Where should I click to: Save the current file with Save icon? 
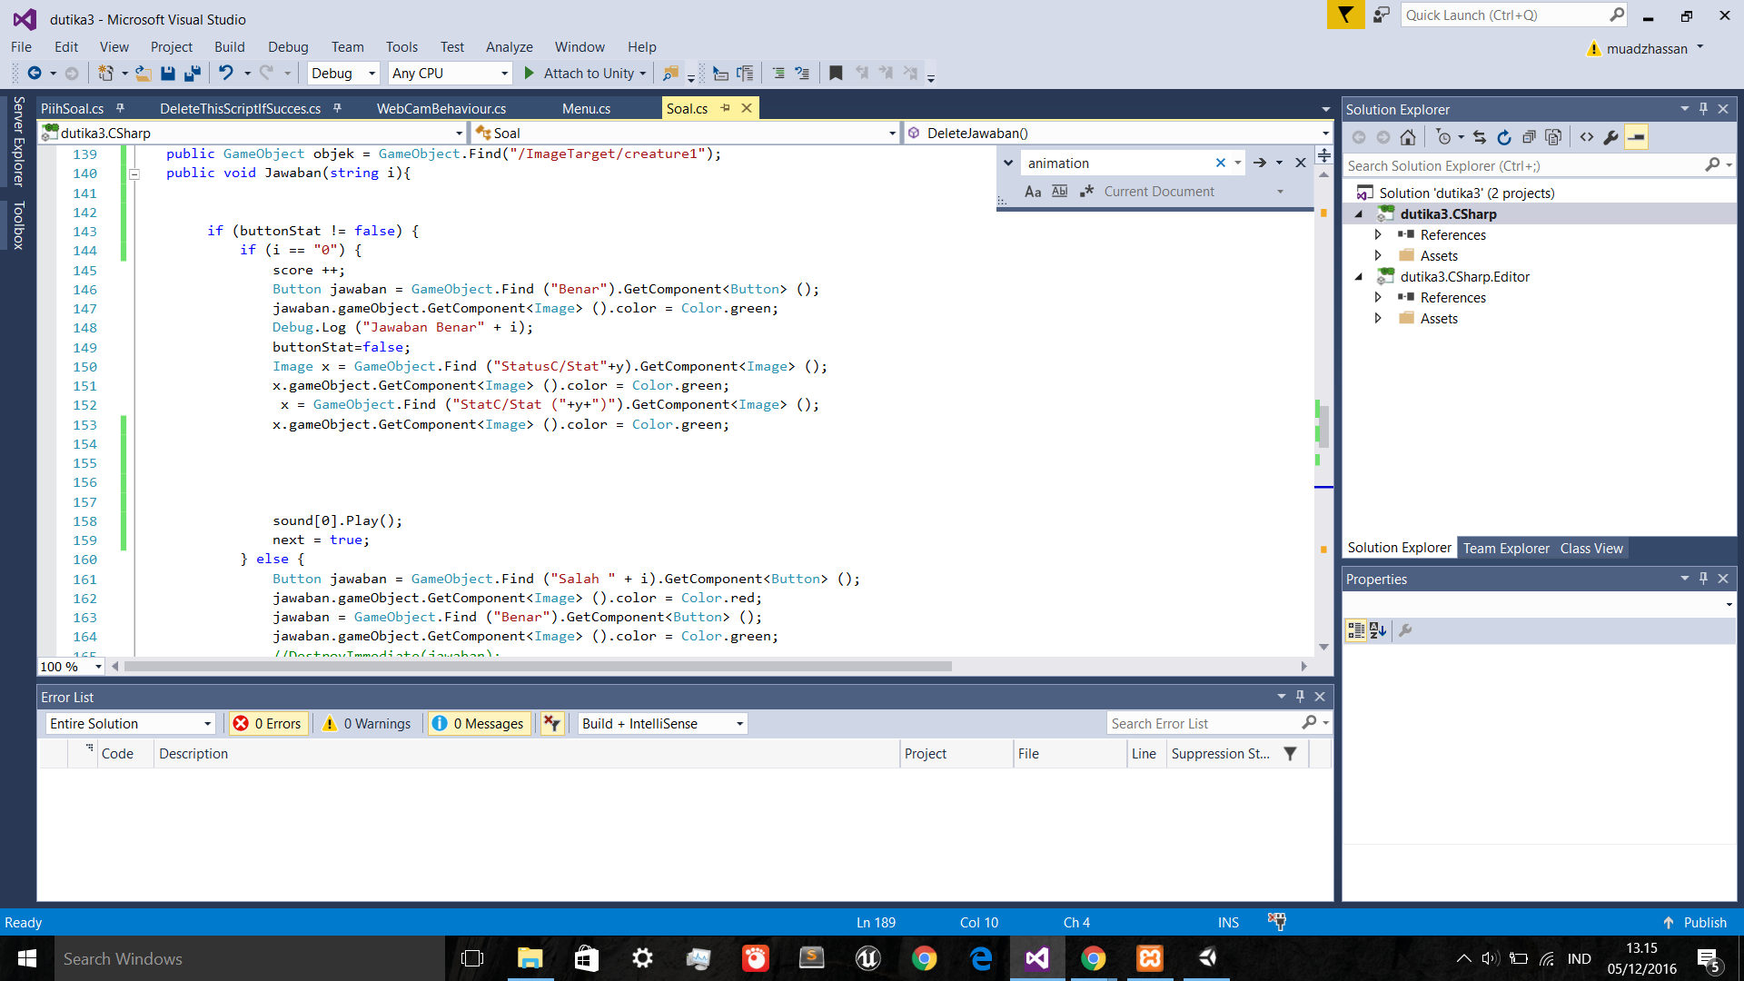tap(168, 74)
